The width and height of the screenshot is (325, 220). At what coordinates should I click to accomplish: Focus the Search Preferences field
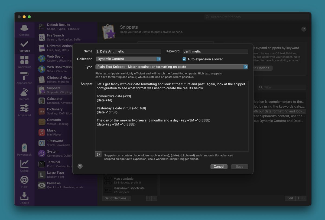click(257, 17)
